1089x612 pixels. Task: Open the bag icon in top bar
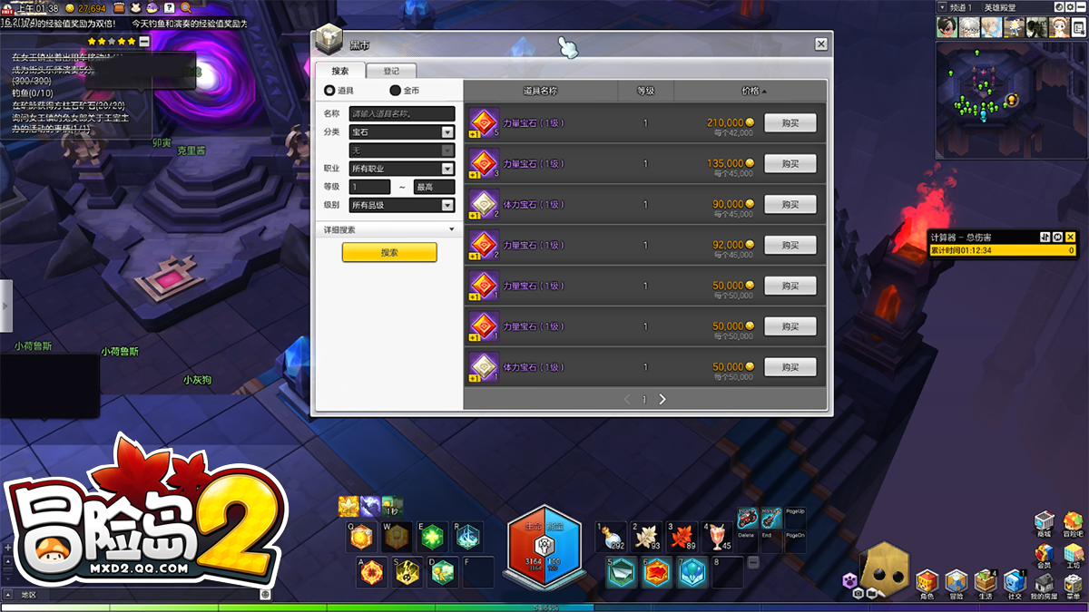pos(119,7)
